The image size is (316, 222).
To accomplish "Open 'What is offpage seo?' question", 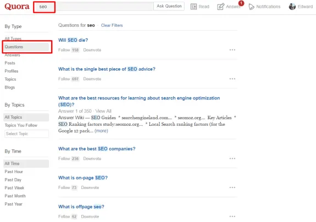I will point(81,207).
